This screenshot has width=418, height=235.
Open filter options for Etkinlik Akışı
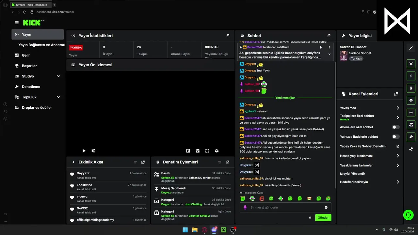(x=135, y=162)
